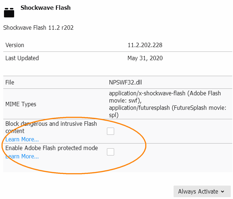The image size is (233, 199).
Task: Click the version number 11.2.202.228
Action: click(x=145, y=45)
